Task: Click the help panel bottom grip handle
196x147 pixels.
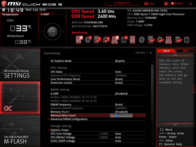Action: 175,125
